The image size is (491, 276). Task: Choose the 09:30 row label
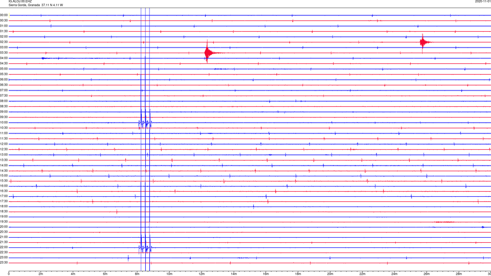click(x=4, y=118)
